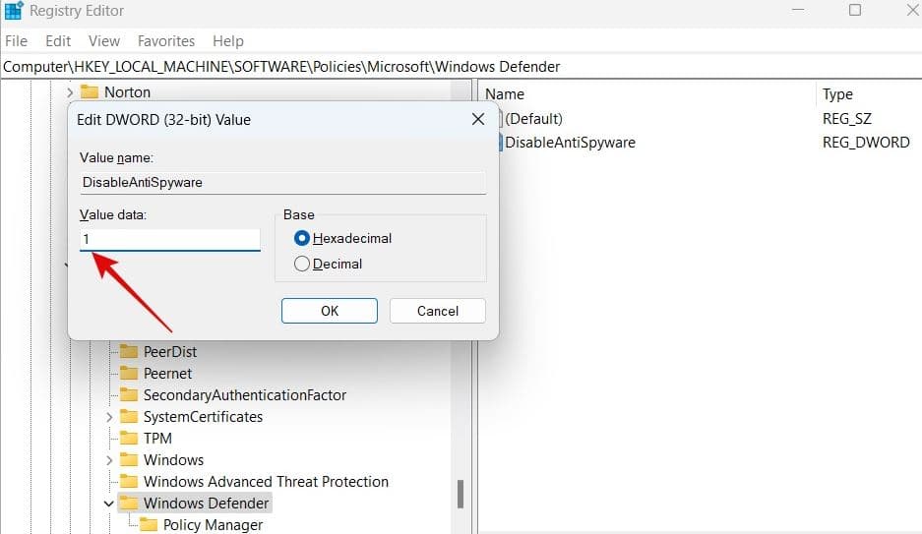Select the Decimal base option

click(302, 264)
